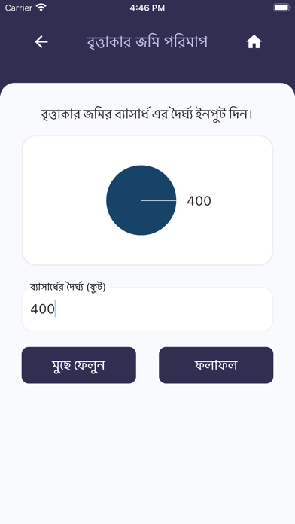Tap the Wi-Fi icon in status bar
Screen dimensions: 295x524
click(41, 8)
